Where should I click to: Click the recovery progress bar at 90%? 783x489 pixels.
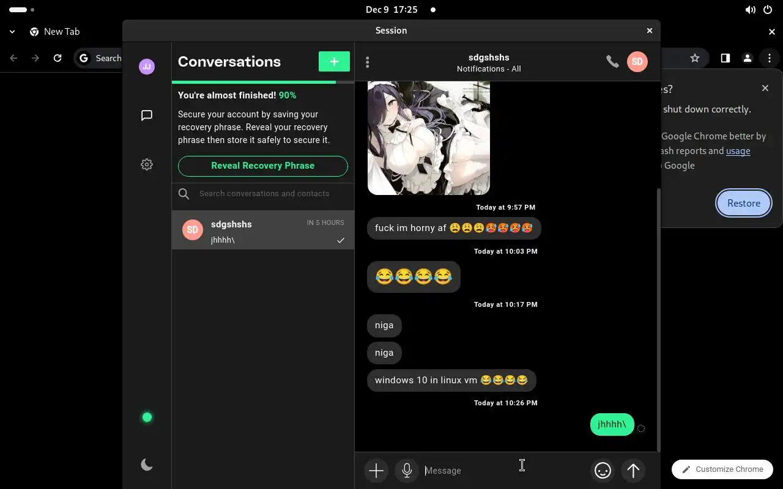tap(263, 82)
